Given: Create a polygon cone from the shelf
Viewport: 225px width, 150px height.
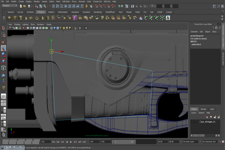Looking at the screenshot, I should 26,18.
